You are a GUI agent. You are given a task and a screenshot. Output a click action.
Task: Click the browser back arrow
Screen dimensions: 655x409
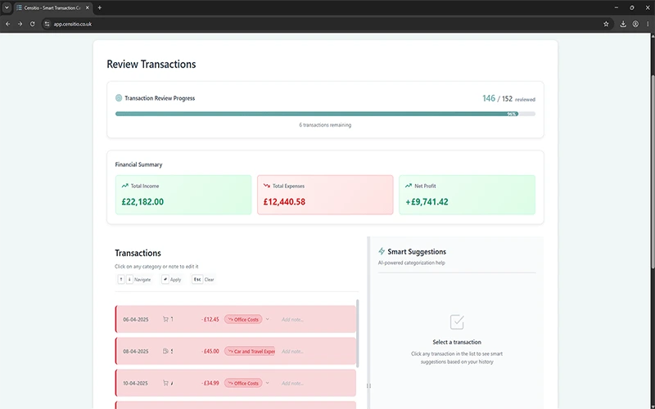pos(7,25)
